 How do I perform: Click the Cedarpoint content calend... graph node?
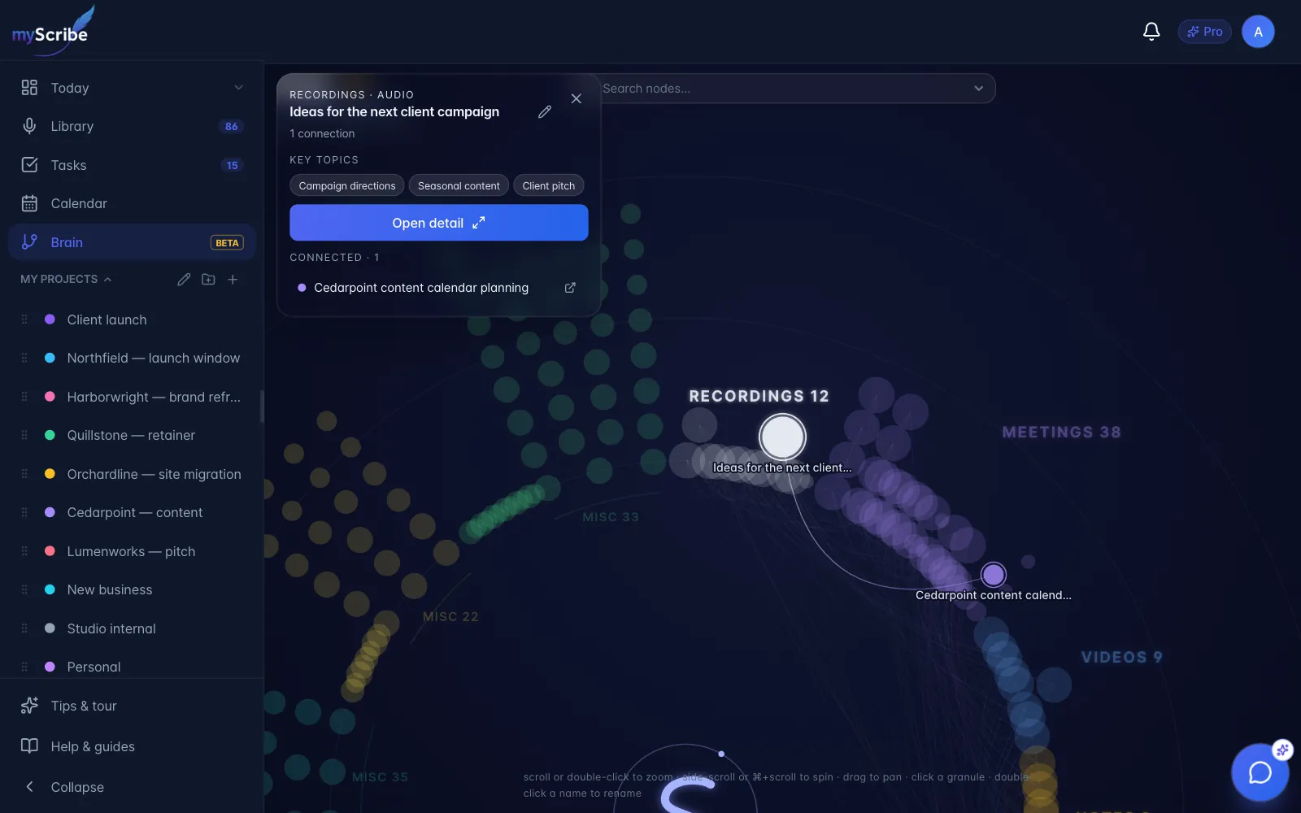pos(993,575)
